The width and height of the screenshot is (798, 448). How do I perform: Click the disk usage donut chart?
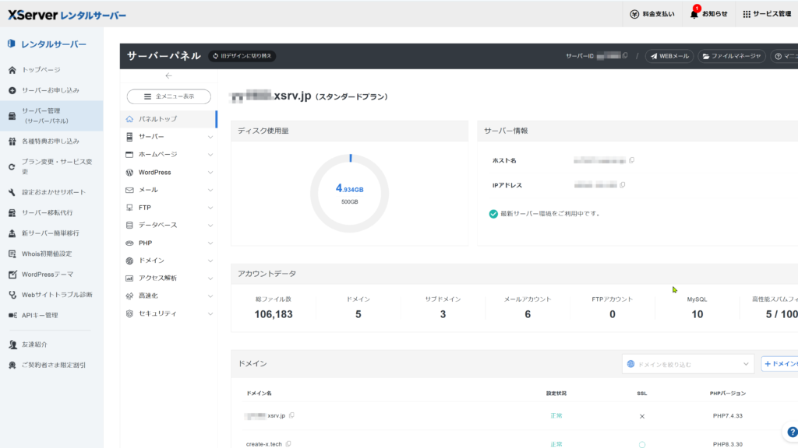point(350,193)
